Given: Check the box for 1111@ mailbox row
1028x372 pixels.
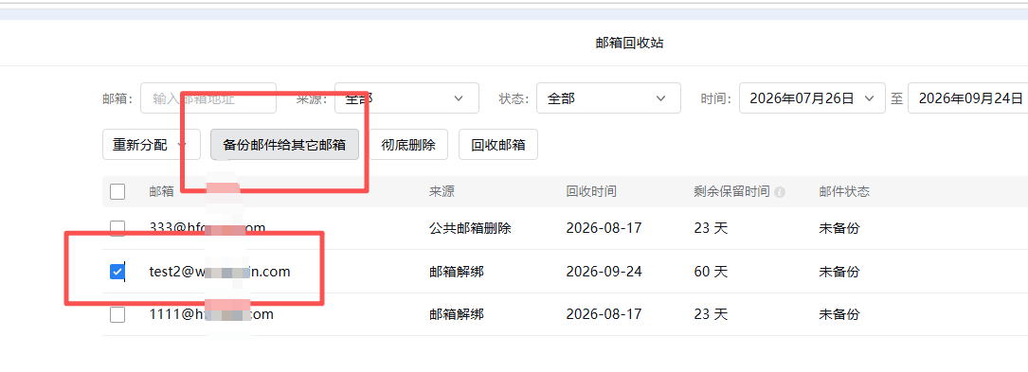Looking at the screenshot, I should [117, 314].
